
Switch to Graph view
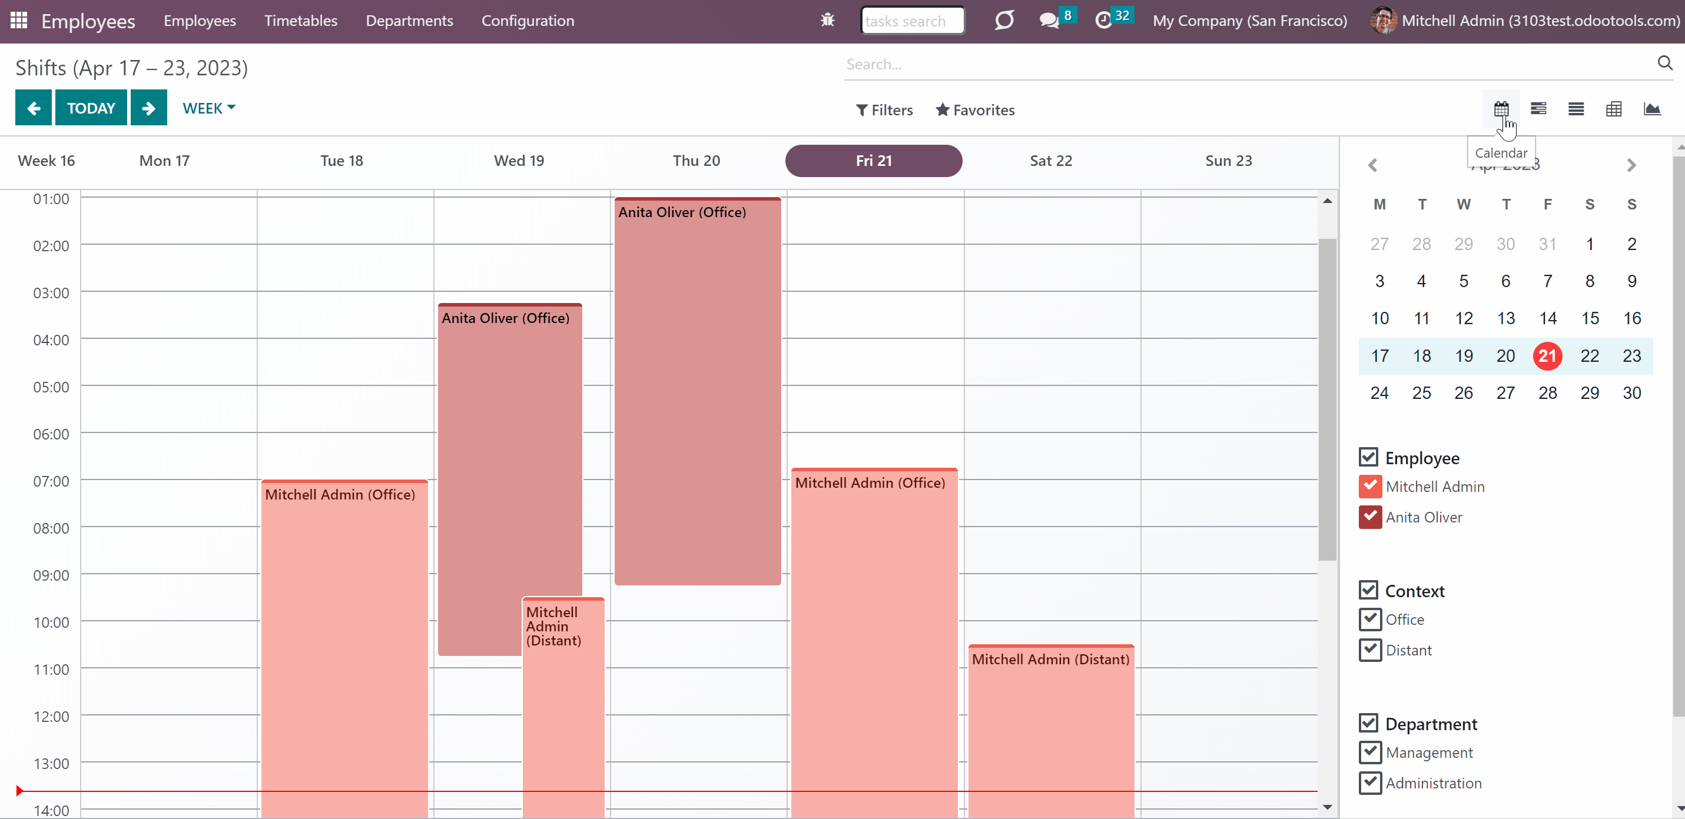point(1651,108)
